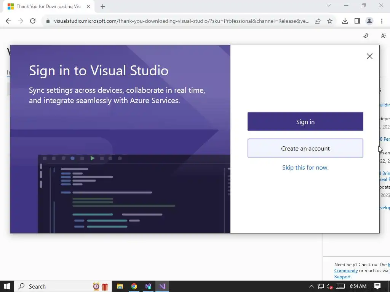The width and height of the screenshot is (390, 292).
Task: Open the 6:54 AM clock
Action: coord(358,286)
